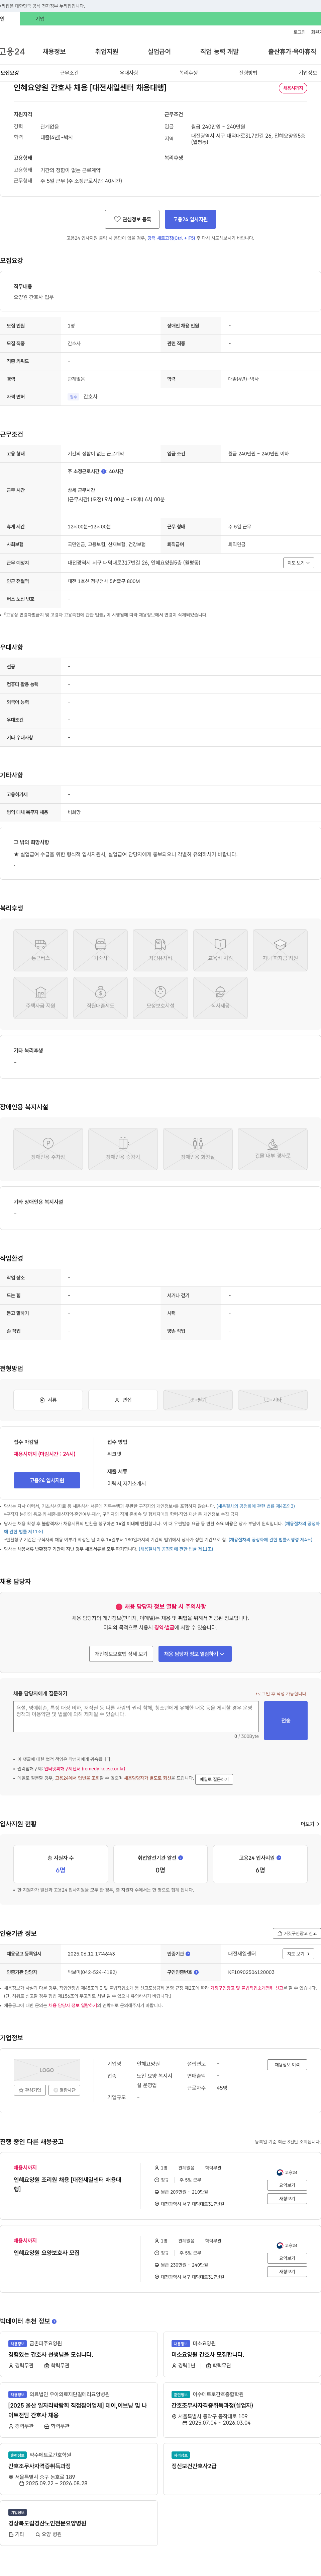Open 지도 보기 for 대전새일센터
The image size is (321, 2576).
point(298,1954)
